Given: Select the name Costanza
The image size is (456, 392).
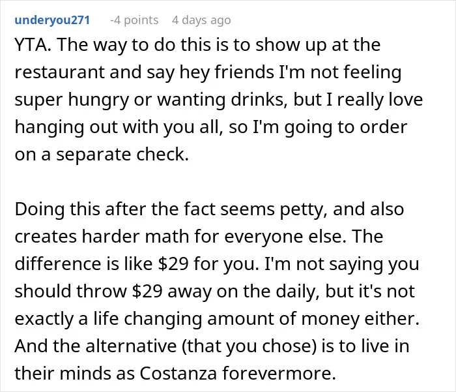Looking at the screenshot, I should [178, 373].
